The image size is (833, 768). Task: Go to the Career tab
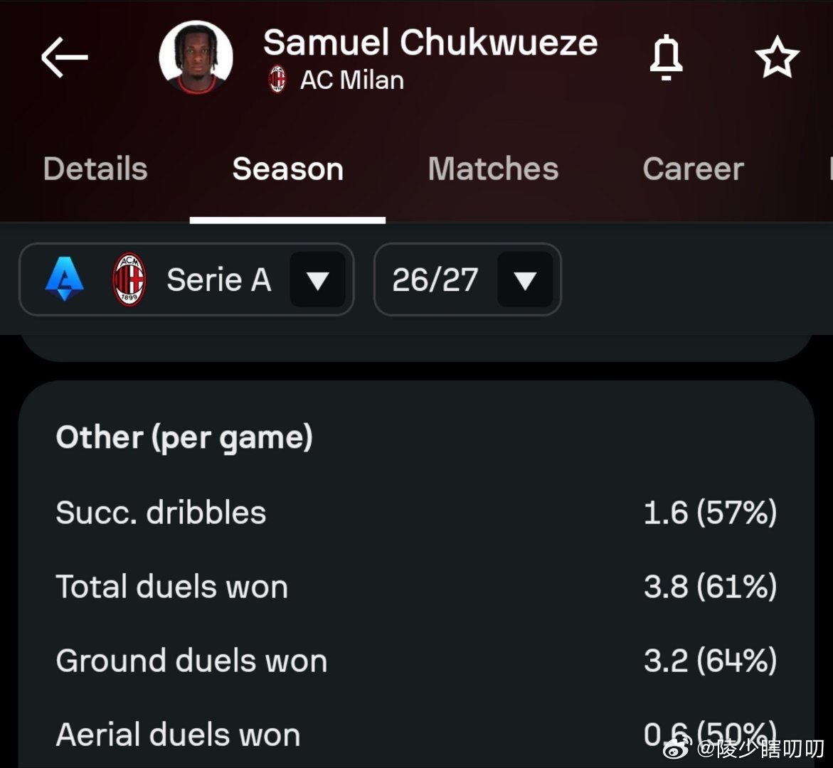point(694,169)
